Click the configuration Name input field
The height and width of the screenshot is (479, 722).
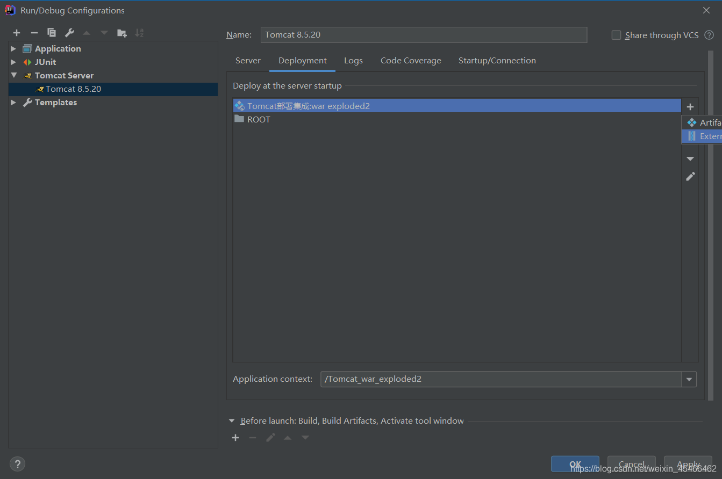(x=424, y=35)
